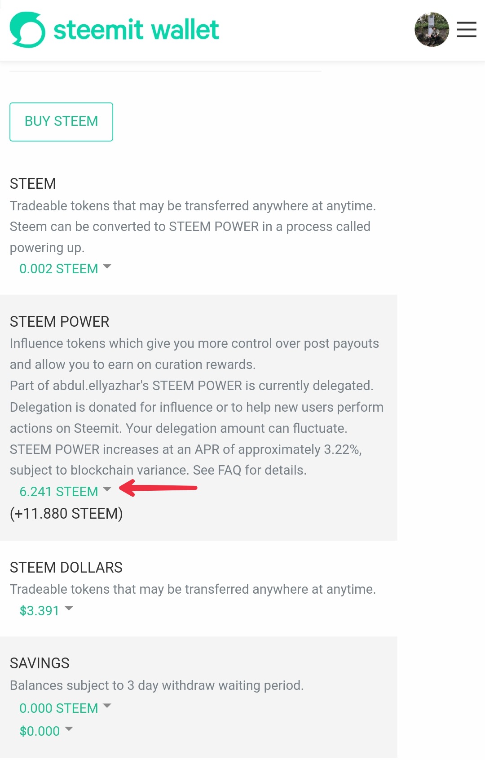
Task: Click the Influence tokens description line
Action: tap(194, 343)
